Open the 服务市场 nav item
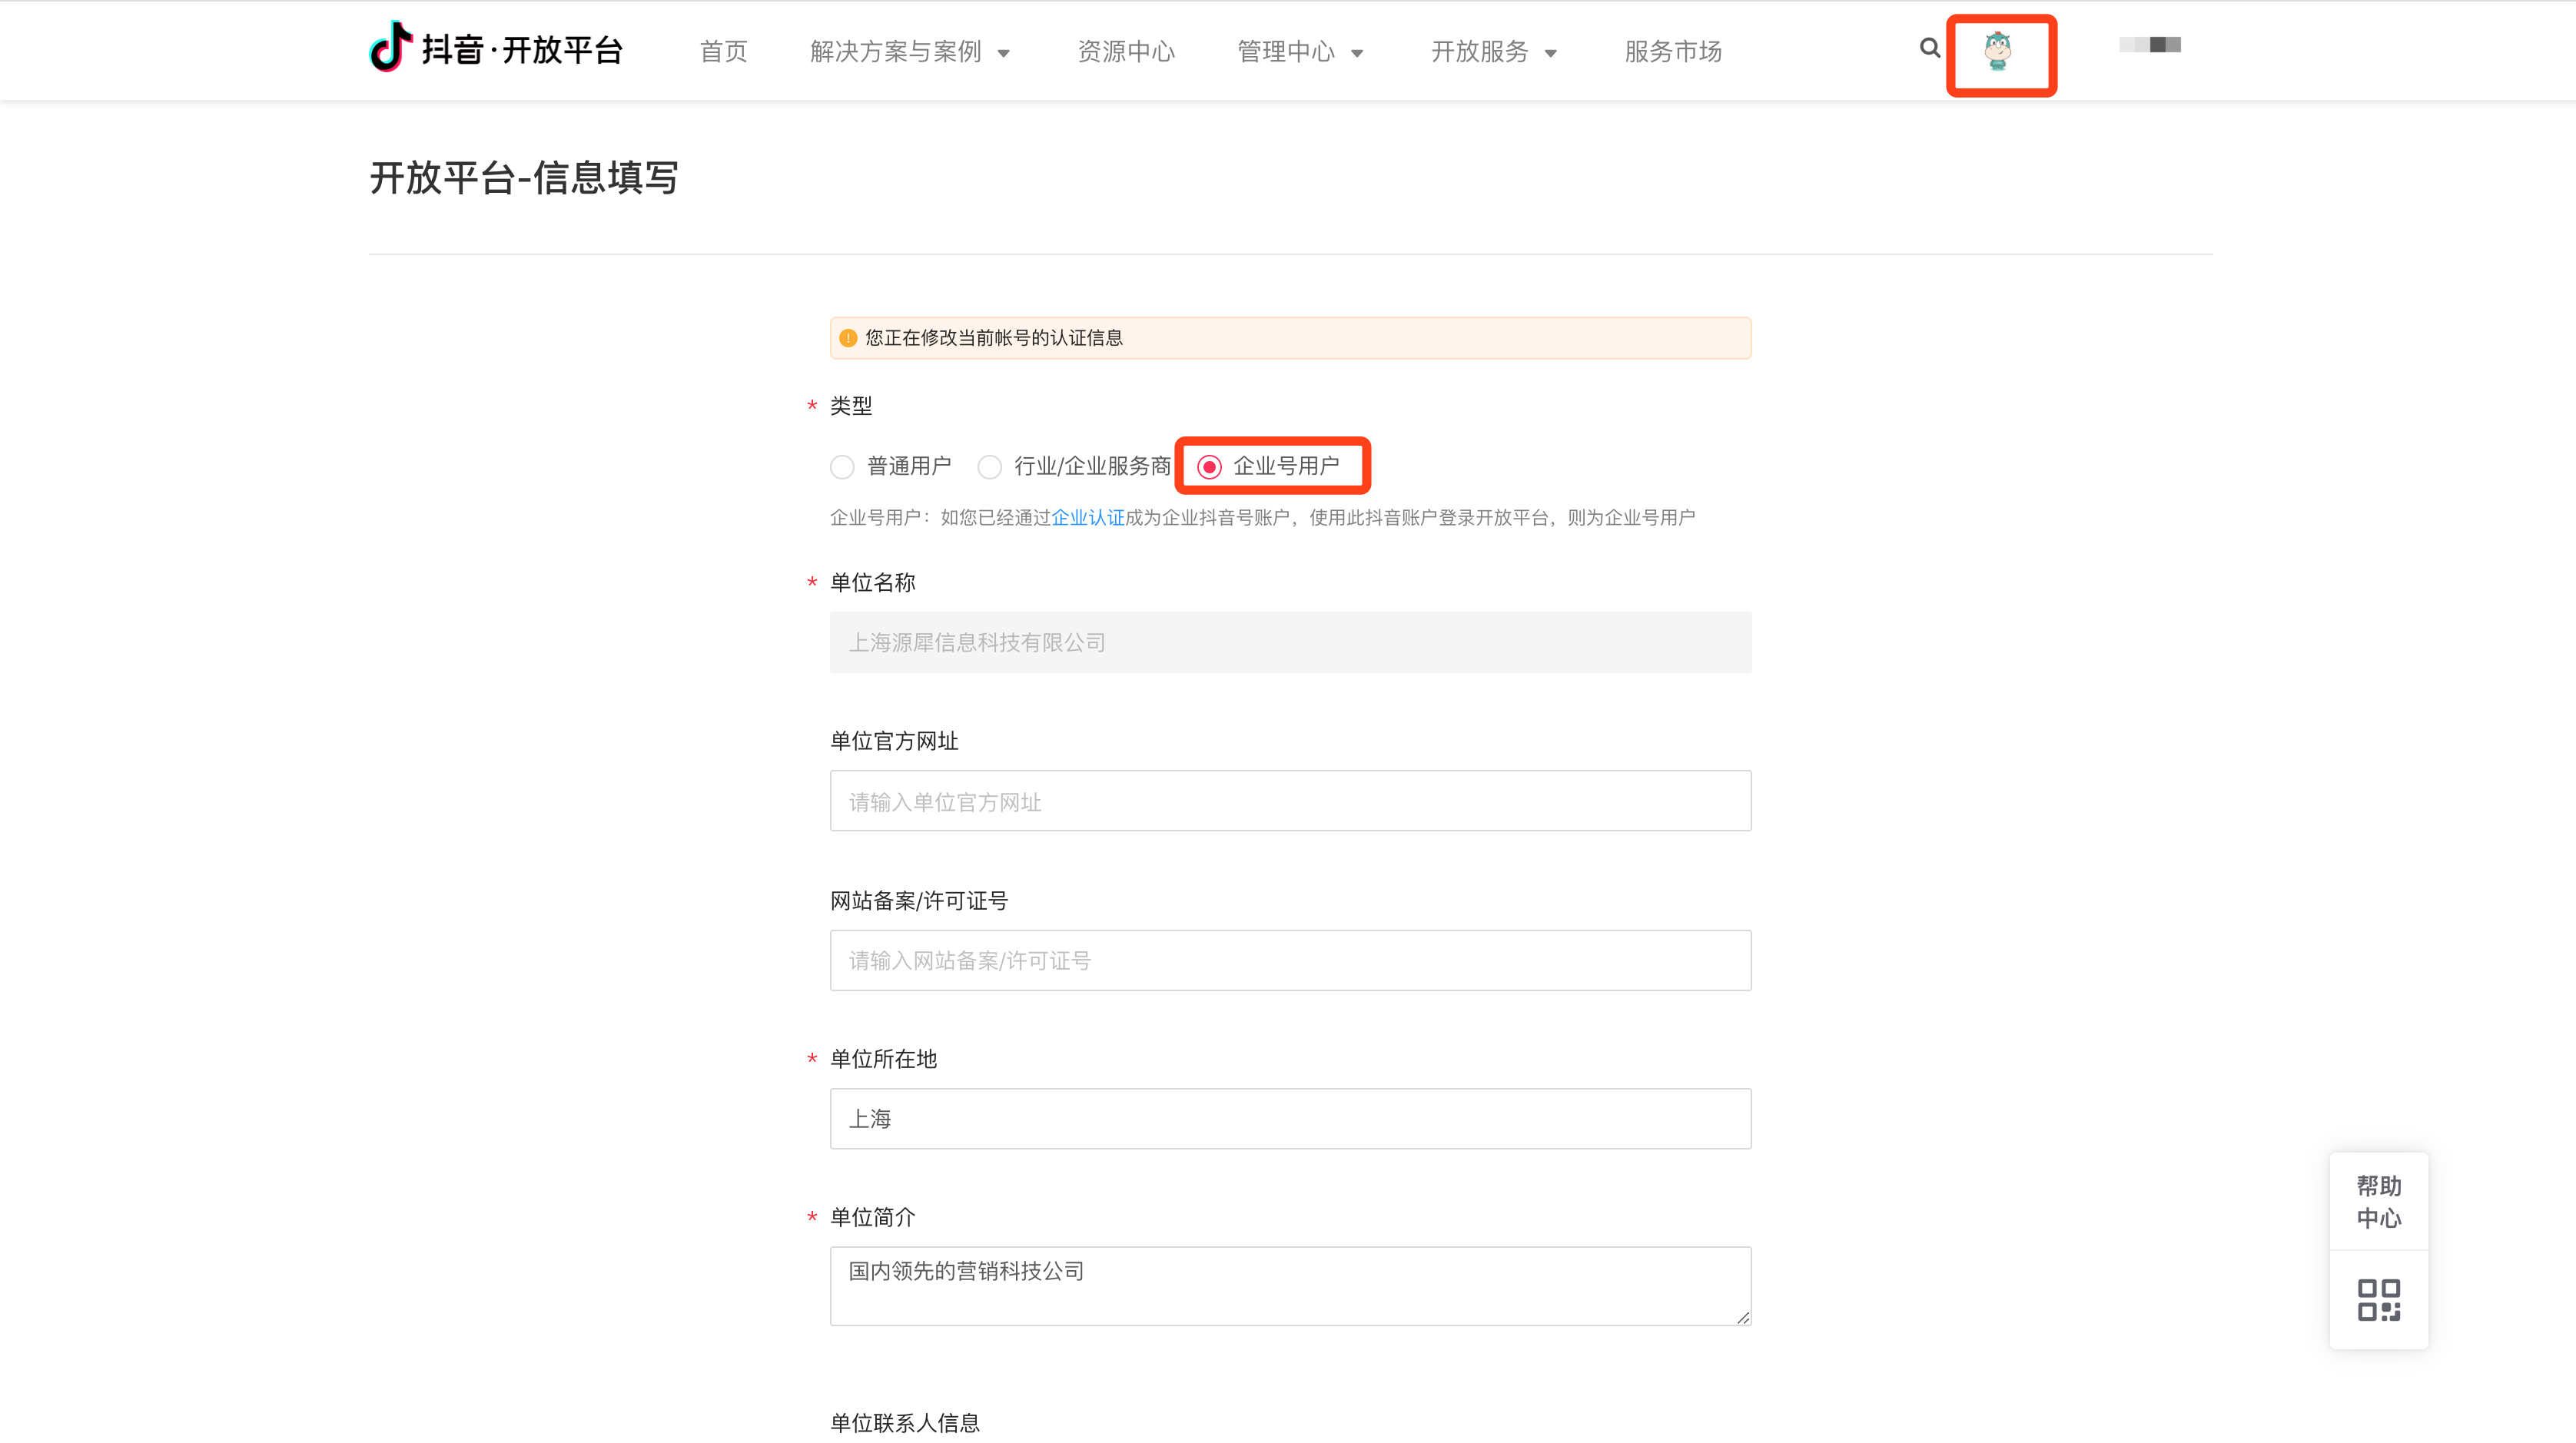This screenshot has height=1443, width=2576. coord(1673,52)
